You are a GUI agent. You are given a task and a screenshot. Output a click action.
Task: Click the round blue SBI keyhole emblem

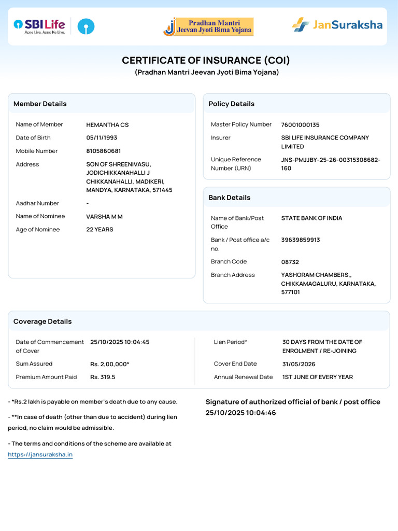86,26
